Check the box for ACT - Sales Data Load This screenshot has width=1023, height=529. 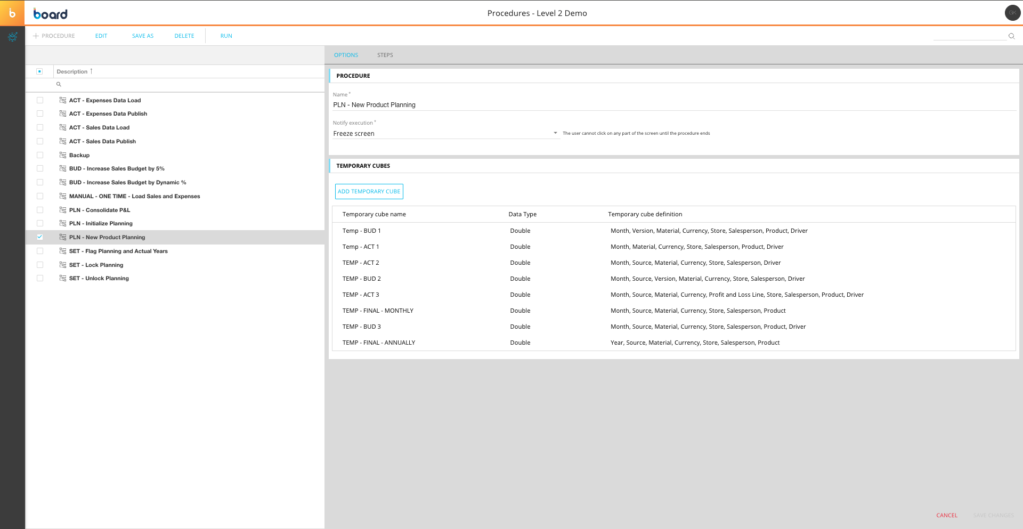[x=40, y=127]
